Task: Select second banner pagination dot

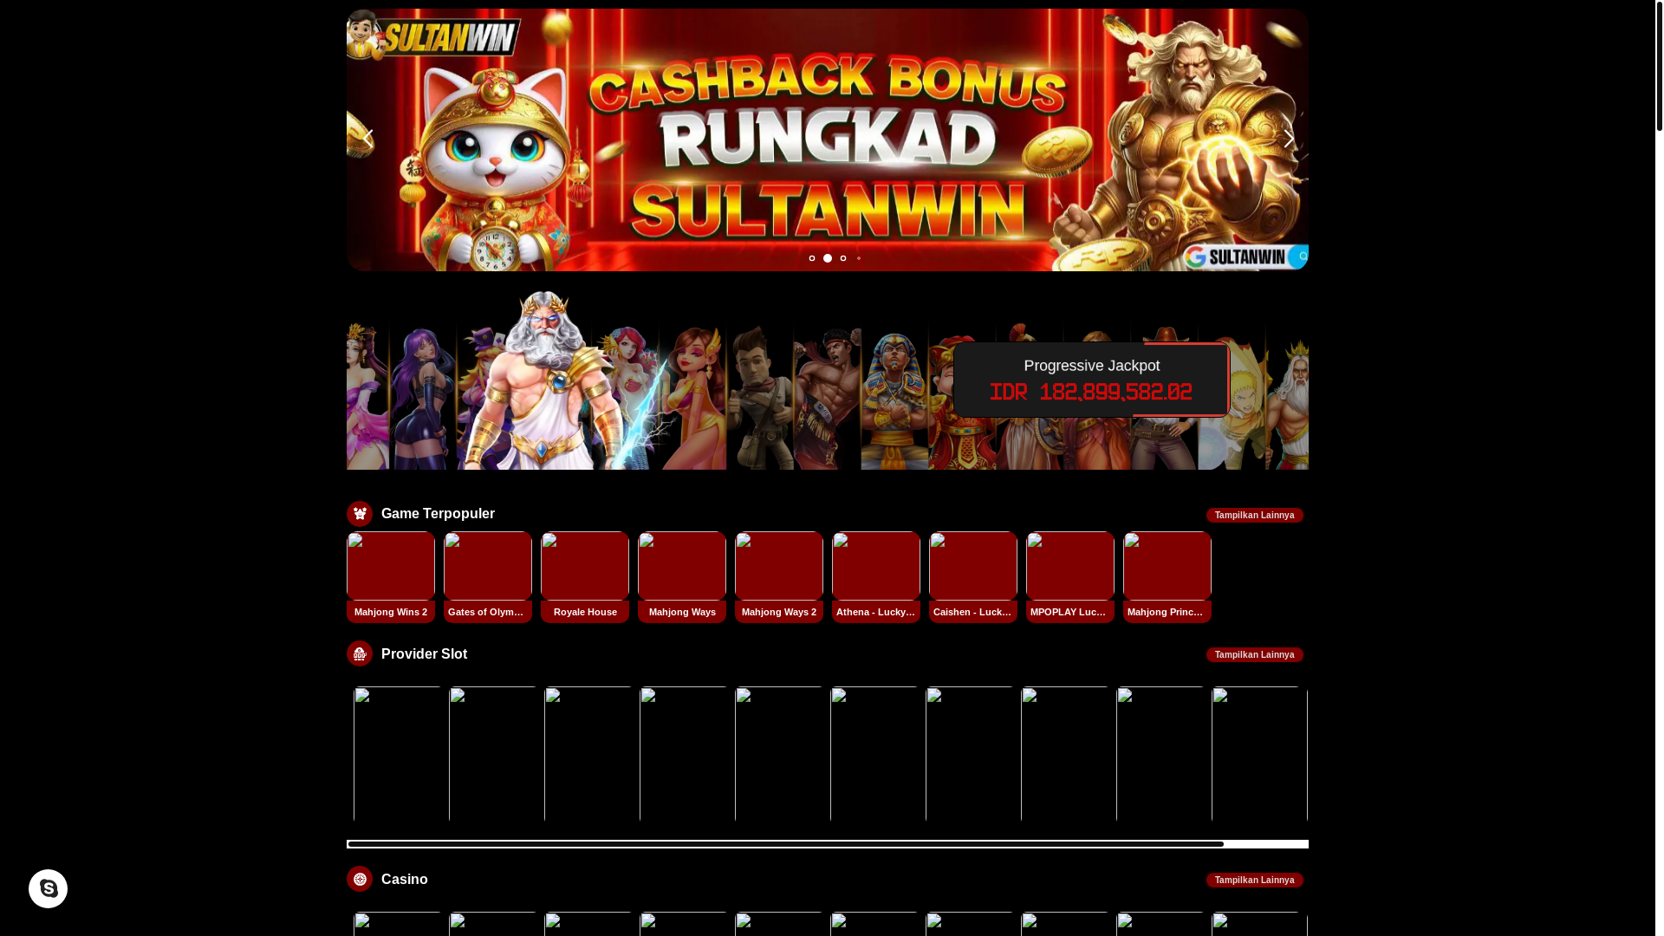Action: [828, 258]
